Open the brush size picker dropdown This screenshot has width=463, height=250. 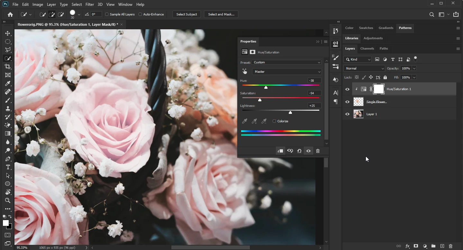[79, 14]
